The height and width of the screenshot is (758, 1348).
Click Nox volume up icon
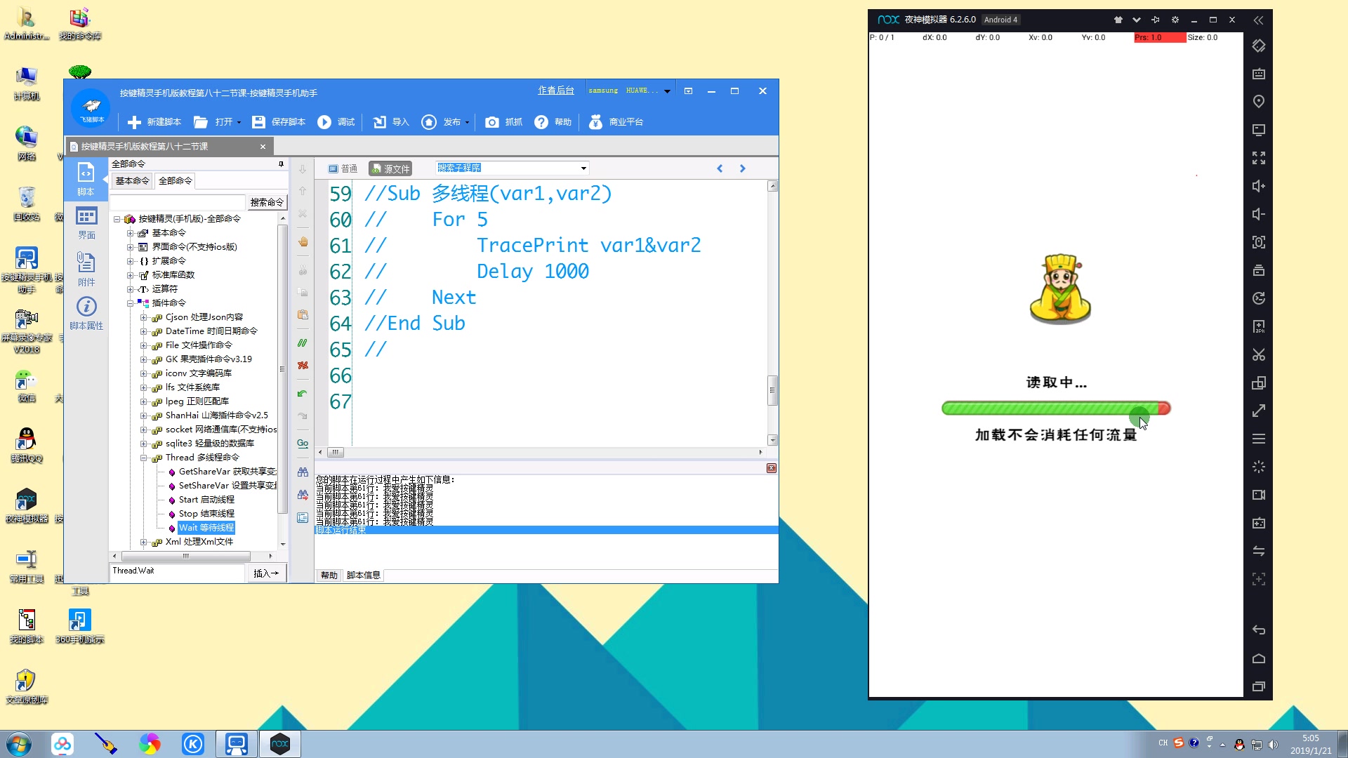(x=1258, y=186)
